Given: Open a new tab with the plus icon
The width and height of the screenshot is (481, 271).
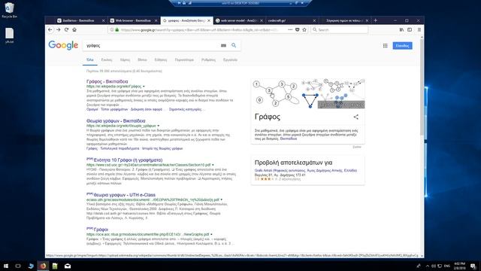Looking at the screenshot, I should [x=376, y=20].
